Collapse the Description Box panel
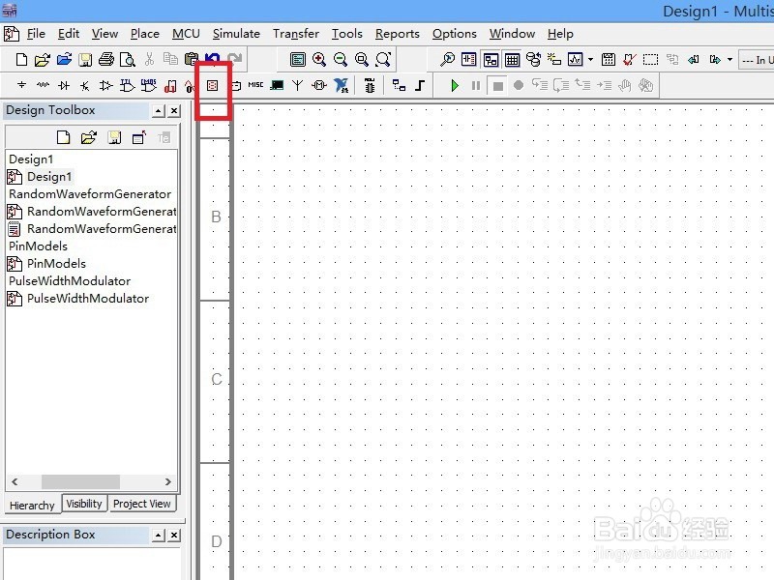 pos(158,536)
